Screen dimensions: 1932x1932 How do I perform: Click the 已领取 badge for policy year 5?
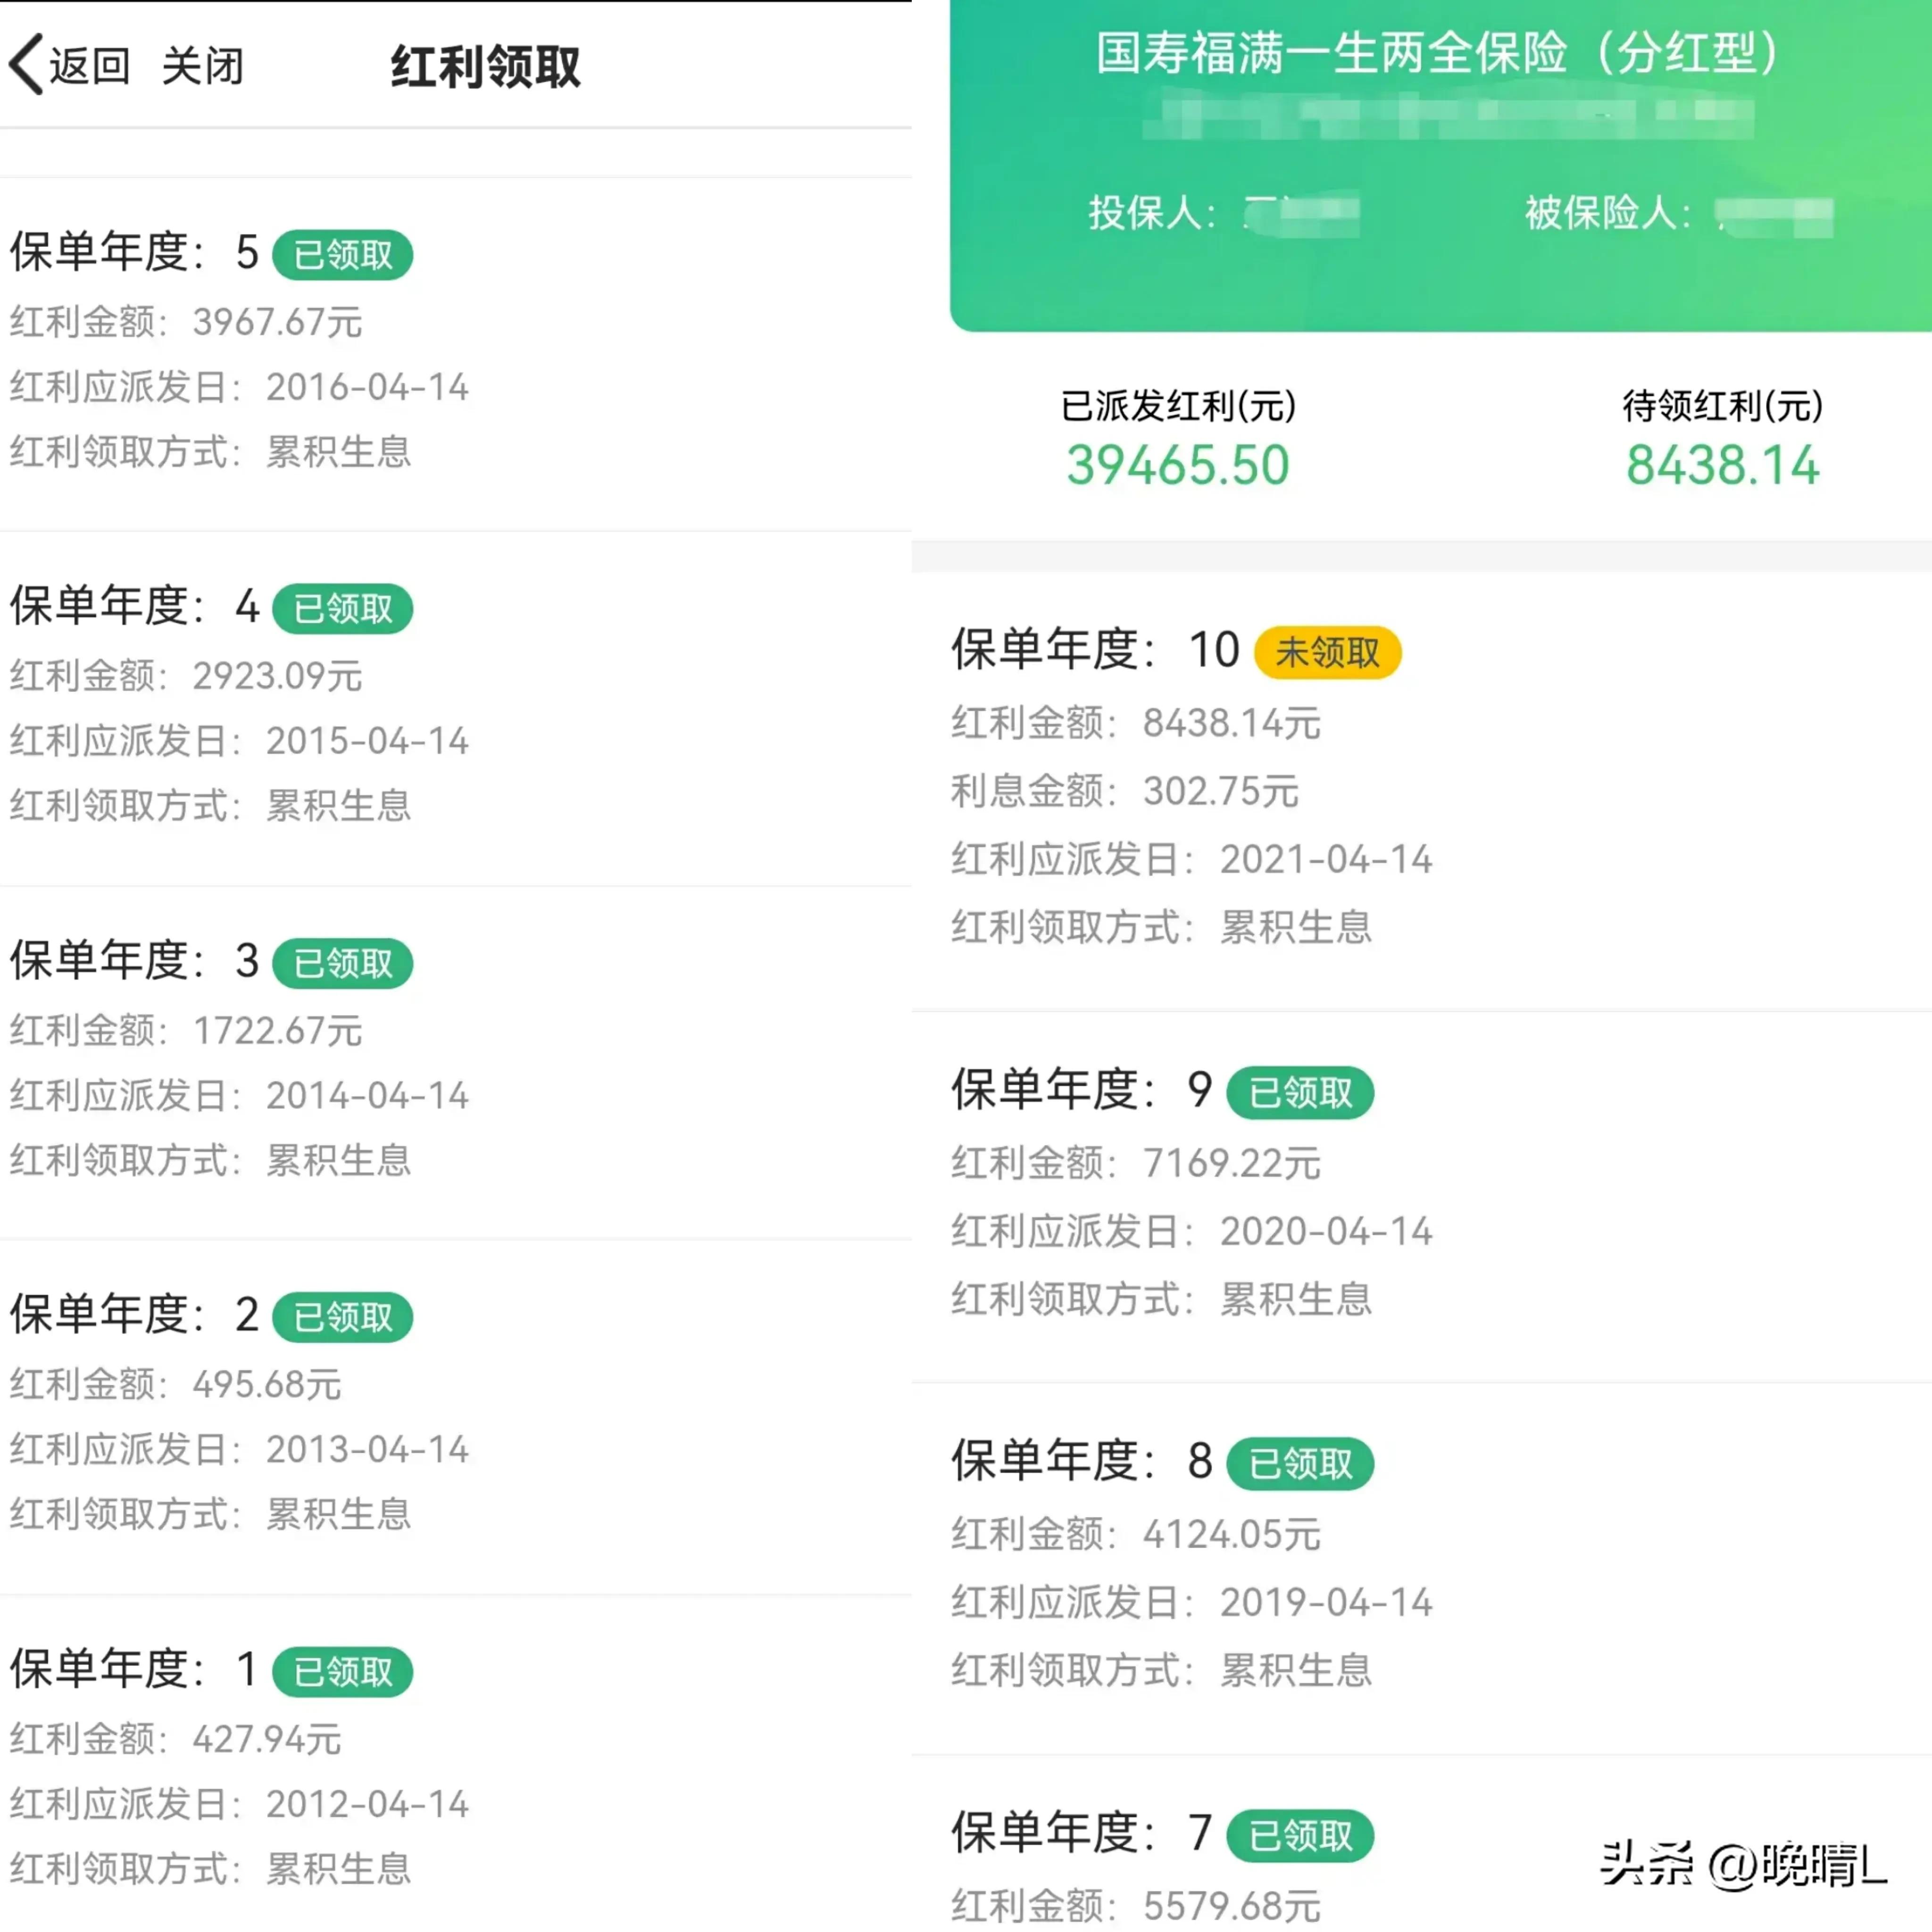pos(343,255)
